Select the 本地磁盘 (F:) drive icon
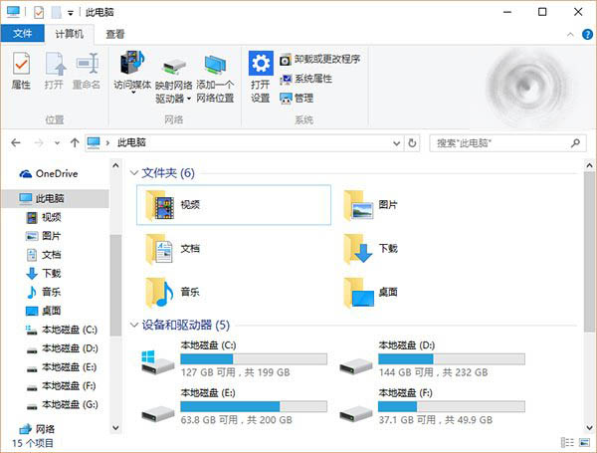The height and width of the screenshot is (453, 597). [x=356, y=414]
